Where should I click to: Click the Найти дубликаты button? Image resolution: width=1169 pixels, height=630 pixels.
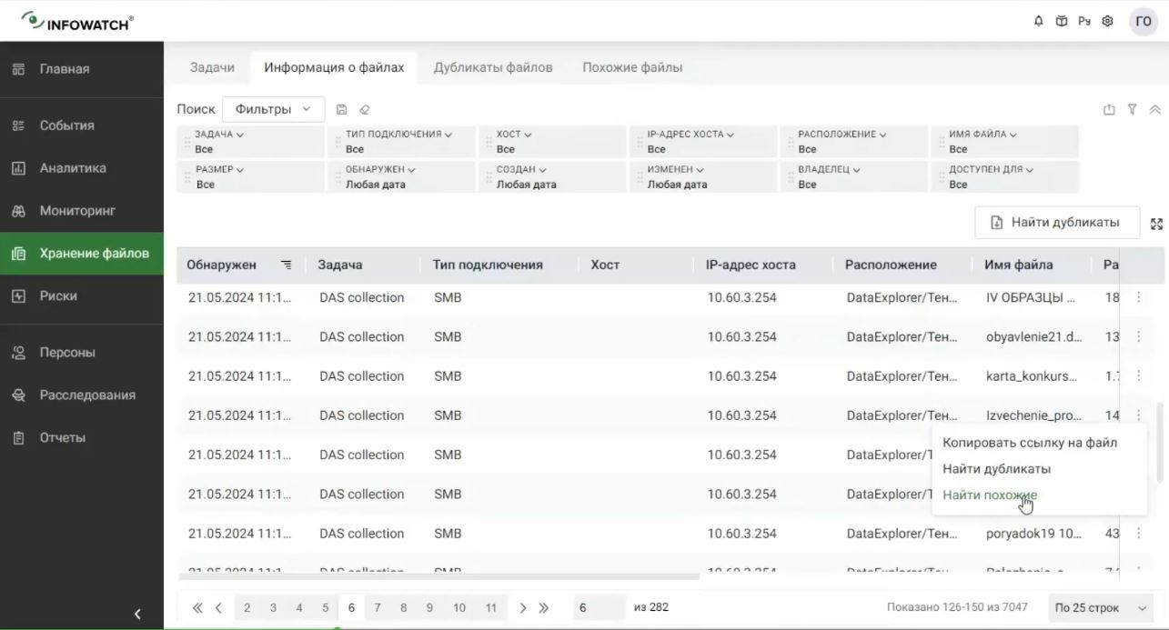1058,223
